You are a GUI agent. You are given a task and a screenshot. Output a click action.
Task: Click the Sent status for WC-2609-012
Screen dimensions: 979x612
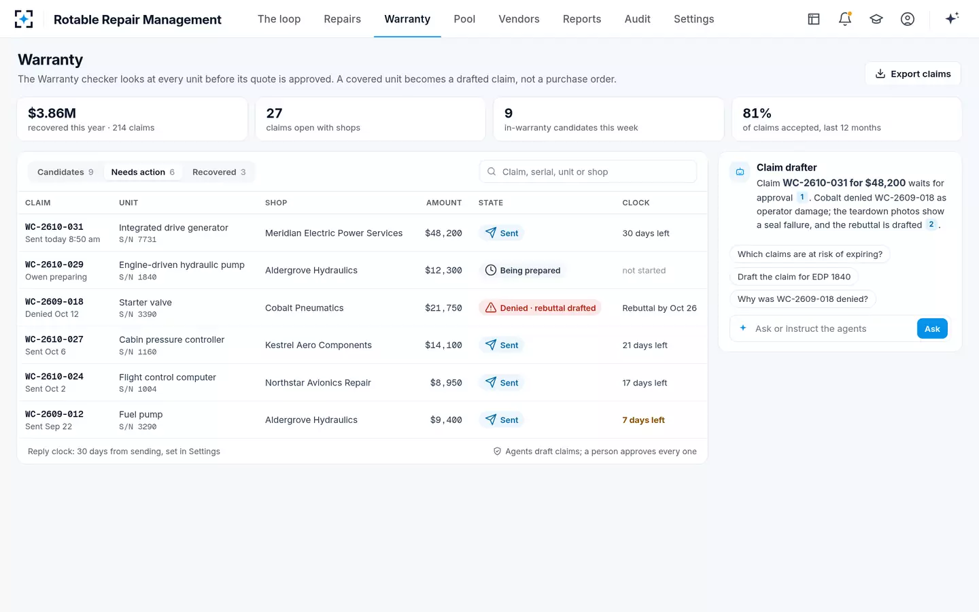502,420
